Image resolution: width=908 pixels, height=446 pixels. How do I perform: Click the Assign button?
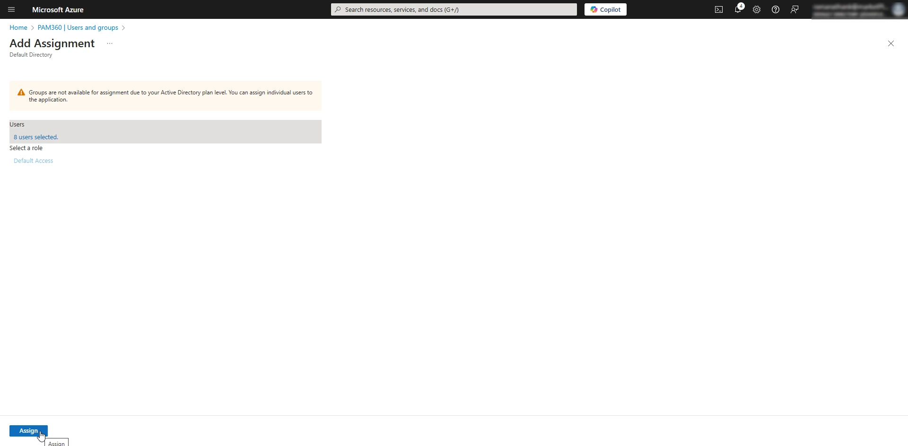(x=28, y=430)
